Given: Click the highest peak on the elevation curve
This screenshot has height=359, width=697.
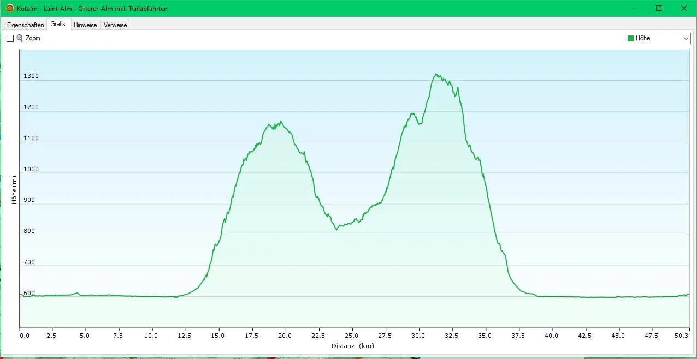Looking at the screenshot, I should tap(436, 74).
